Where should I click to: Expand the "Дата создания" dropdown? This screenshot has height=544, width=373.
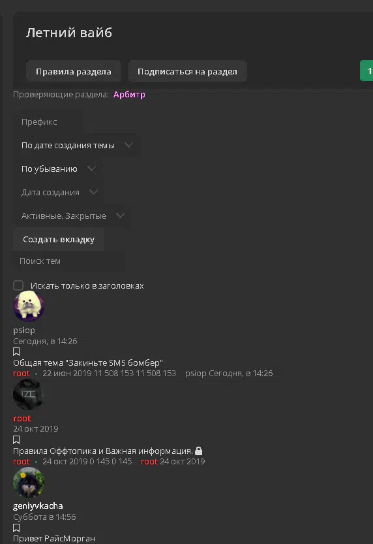pos(59,192)
